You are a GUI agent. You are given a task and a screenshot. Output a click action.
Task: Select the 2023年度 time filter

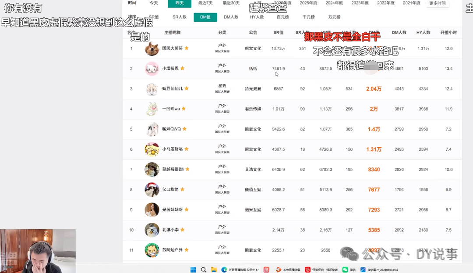360,3
